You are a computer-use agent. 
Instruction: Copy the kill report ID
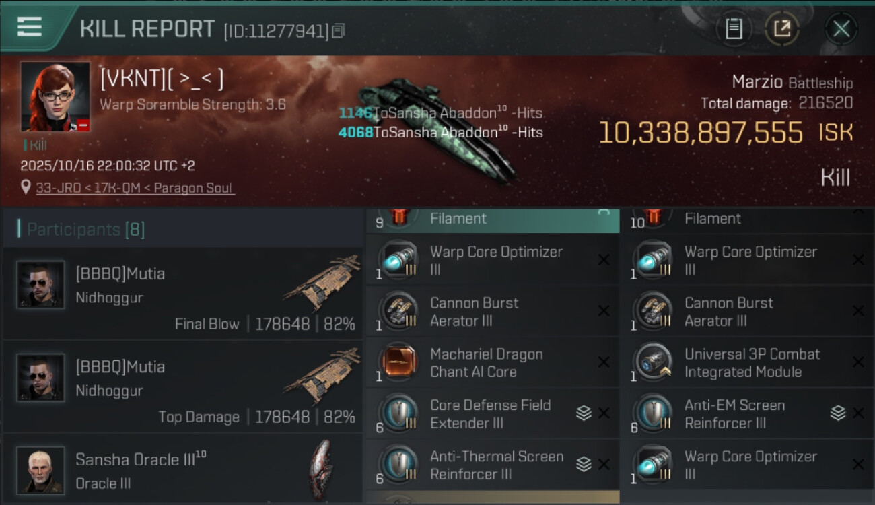339,30
